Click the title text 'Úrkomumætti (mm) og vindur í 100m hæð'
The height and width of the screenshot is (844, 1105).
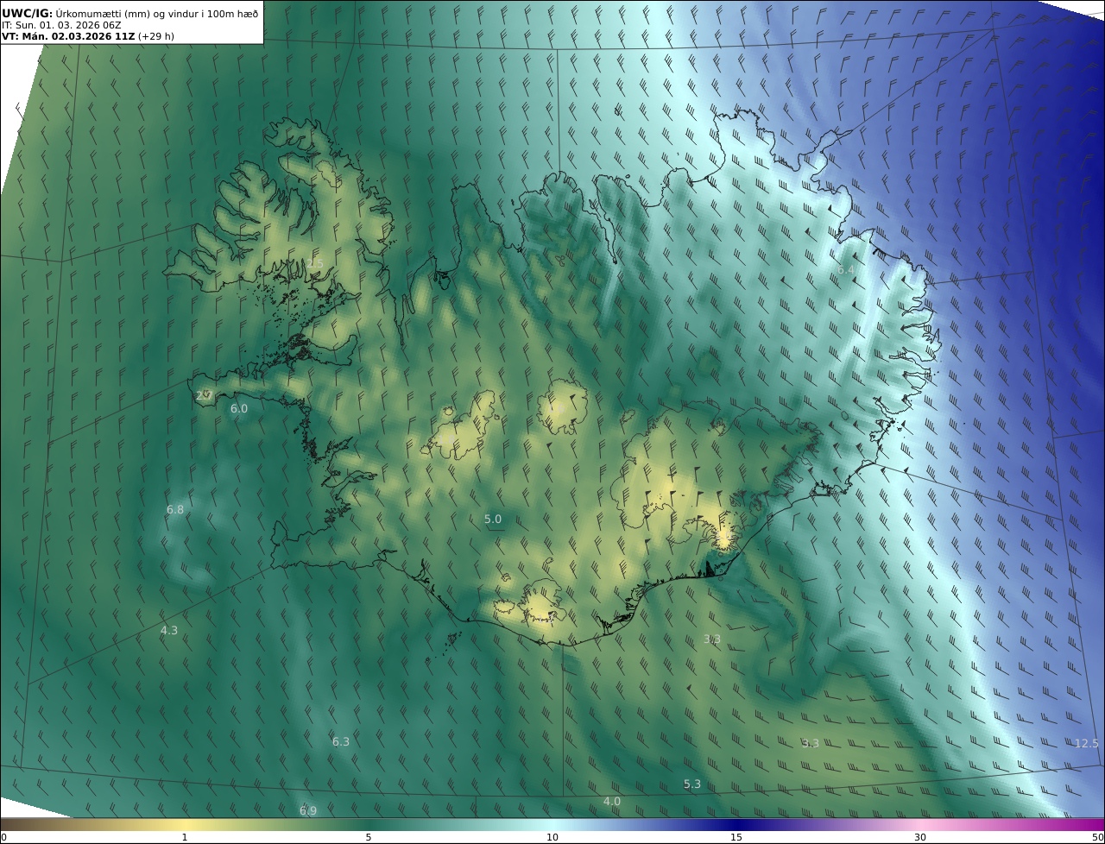(157, 14)
